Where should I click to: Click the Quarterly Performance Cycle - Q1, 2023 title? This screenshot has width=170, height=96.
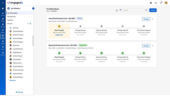(63, 45)
